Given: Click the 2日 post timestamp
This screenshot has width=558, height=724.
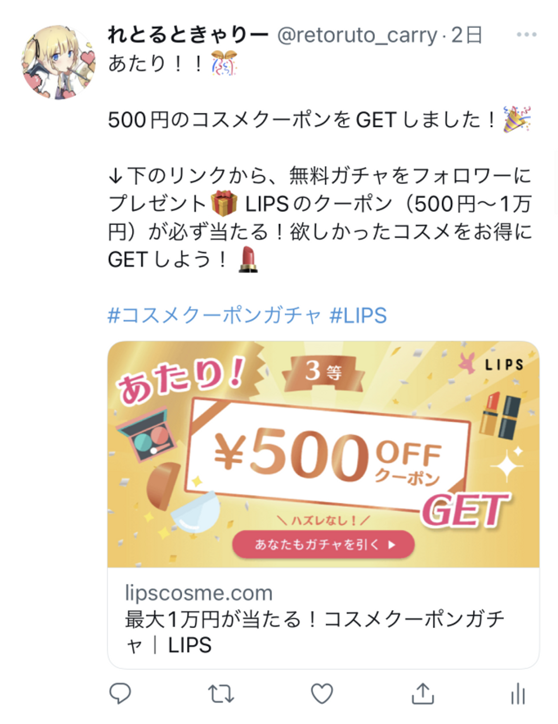Looking at the screenshot, I should point(467,35).
